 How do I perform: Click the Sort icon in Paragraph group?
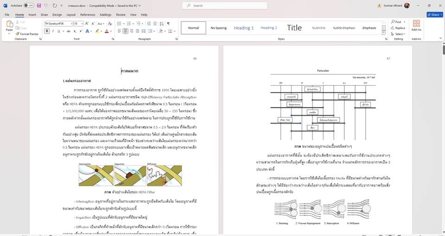161,23
